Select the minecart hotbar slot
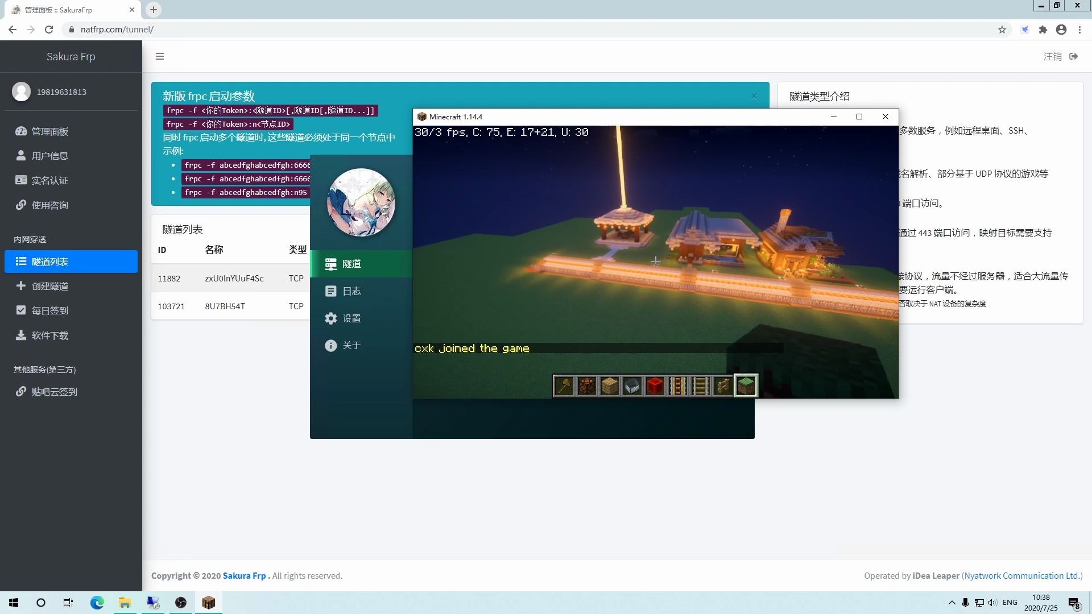This screenshot has height=614, width=1092. point(632,386)
